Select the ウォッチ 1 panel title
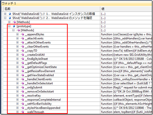The width and height of the screenshot is (153, 115). point(9,3)
